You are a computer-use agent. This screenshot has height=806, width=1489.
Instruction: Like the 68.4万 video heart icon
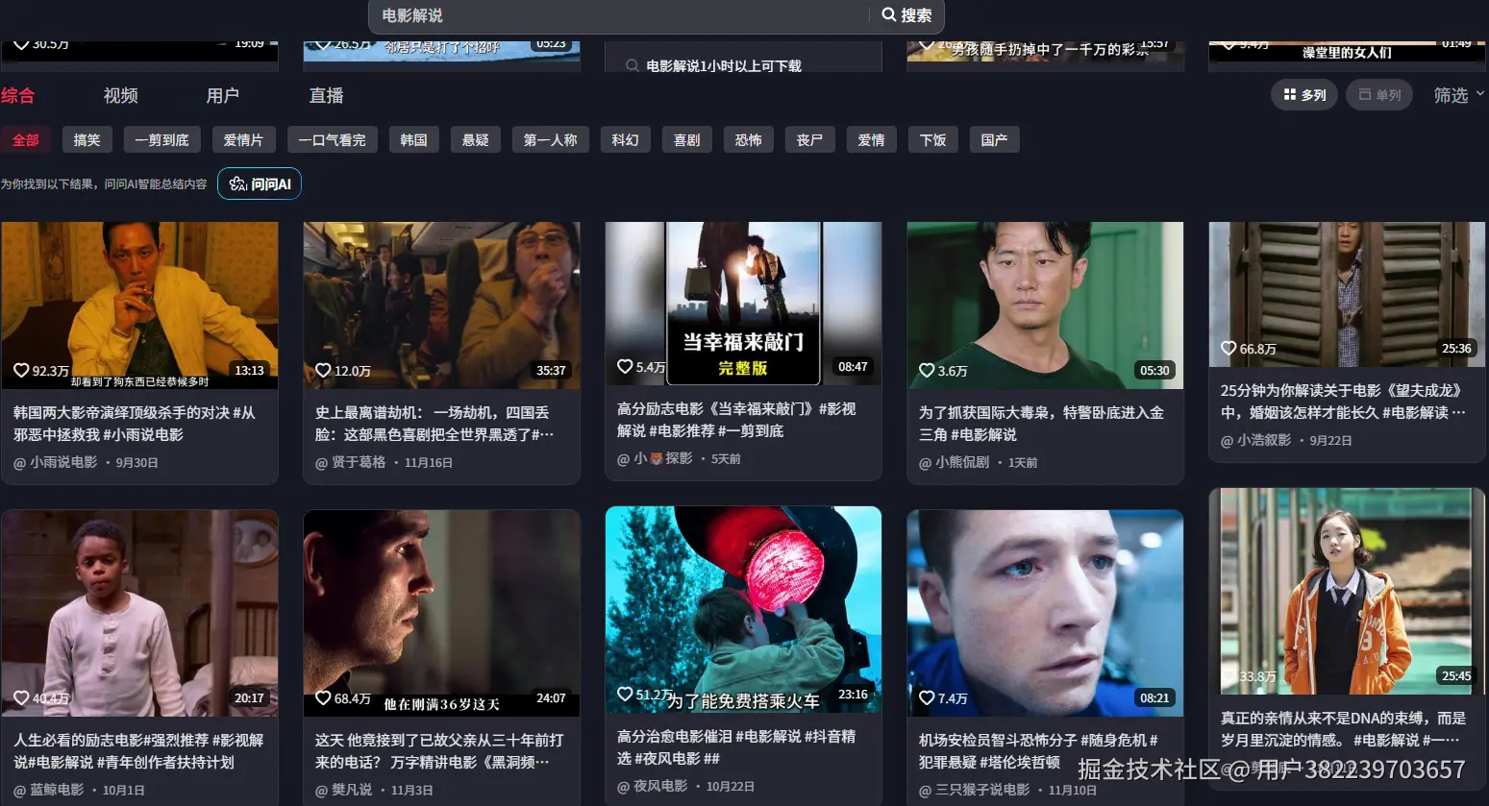point(324,697)
